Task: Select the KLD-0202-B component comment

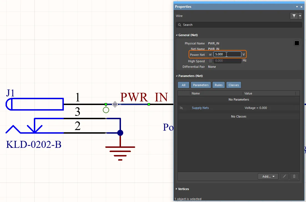Action: (34, 144)
